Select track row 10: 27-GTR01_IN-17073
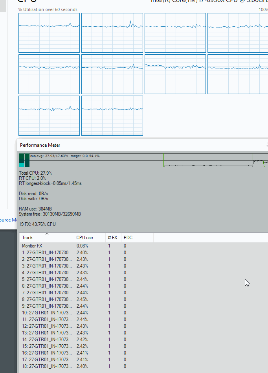Image resolution: width=268 pixels, height=373 pixels. [143, 312]
